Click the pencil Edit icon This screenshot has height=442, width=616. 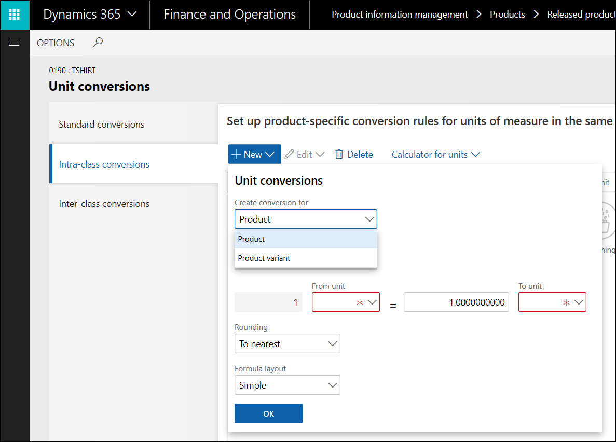pyautogui.click(x=289, y=154)
